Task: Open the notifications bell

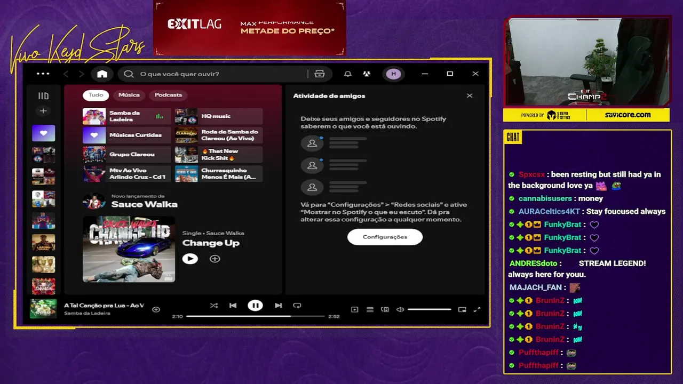Action: pyautogui.click(x=347, y=74)
